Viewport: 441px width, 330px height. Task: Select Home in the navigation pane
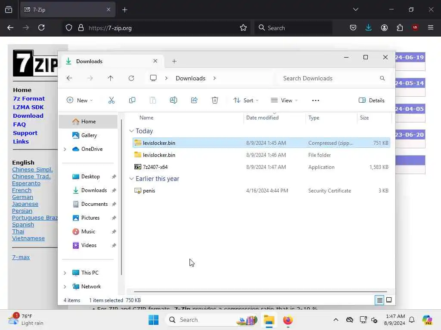tap(88, 122)
